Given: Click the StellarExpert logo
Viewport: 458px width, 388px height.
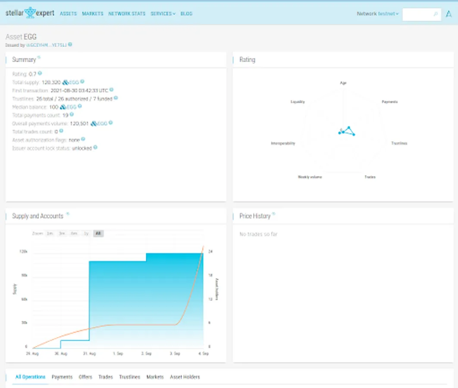Looking at the screenshot, I should point(30,13).
